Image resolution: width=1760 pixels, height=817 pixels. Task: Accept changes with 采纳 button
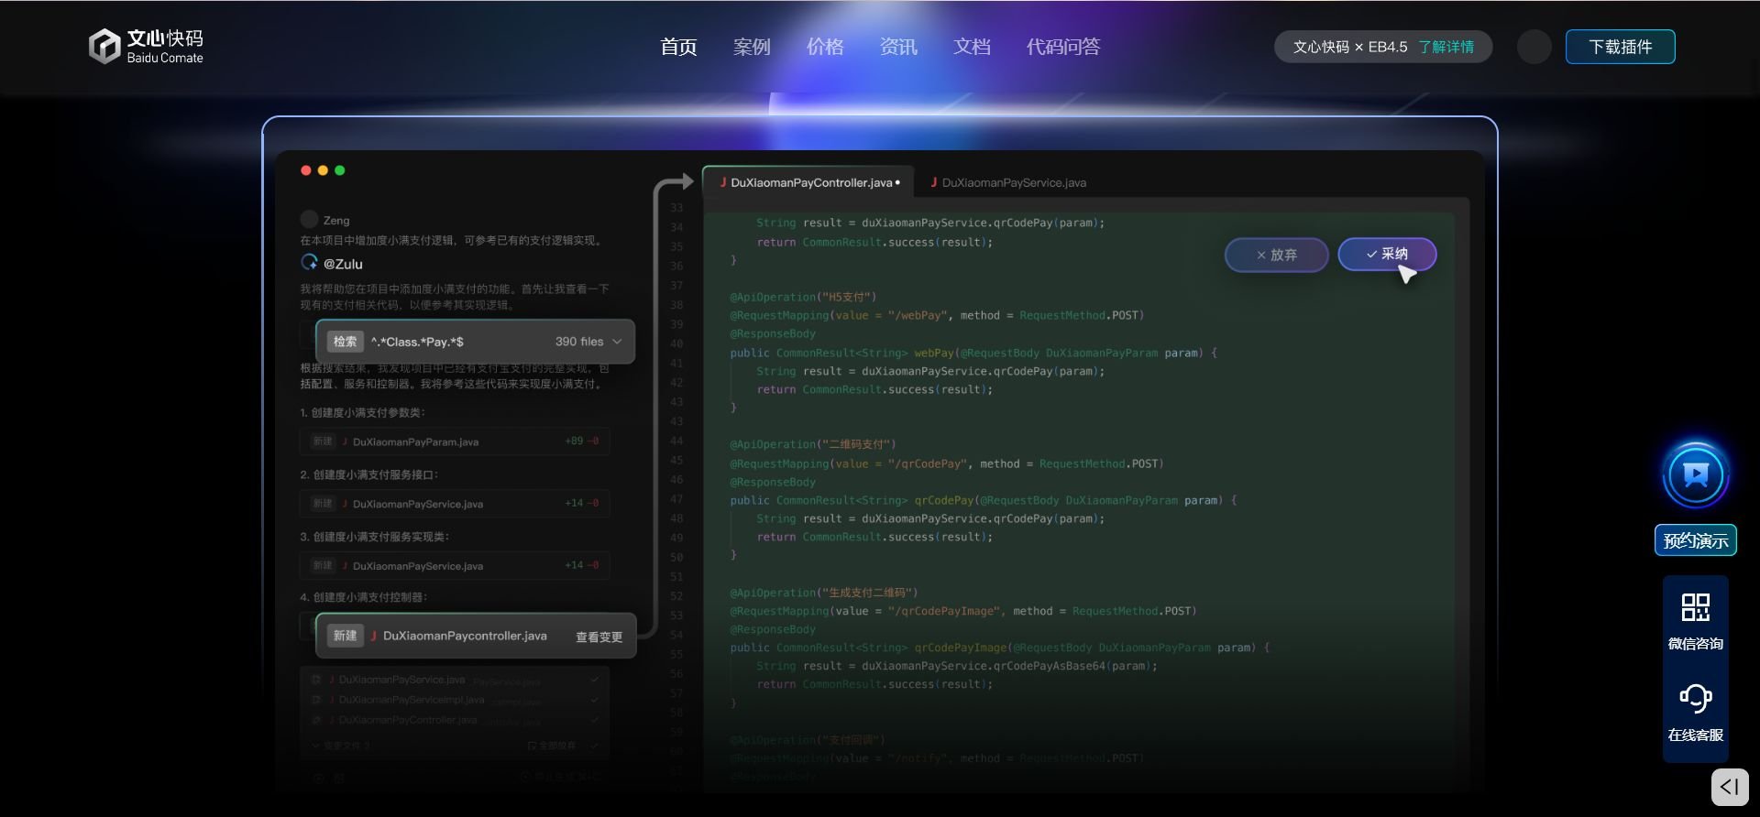pos(1386,254)
